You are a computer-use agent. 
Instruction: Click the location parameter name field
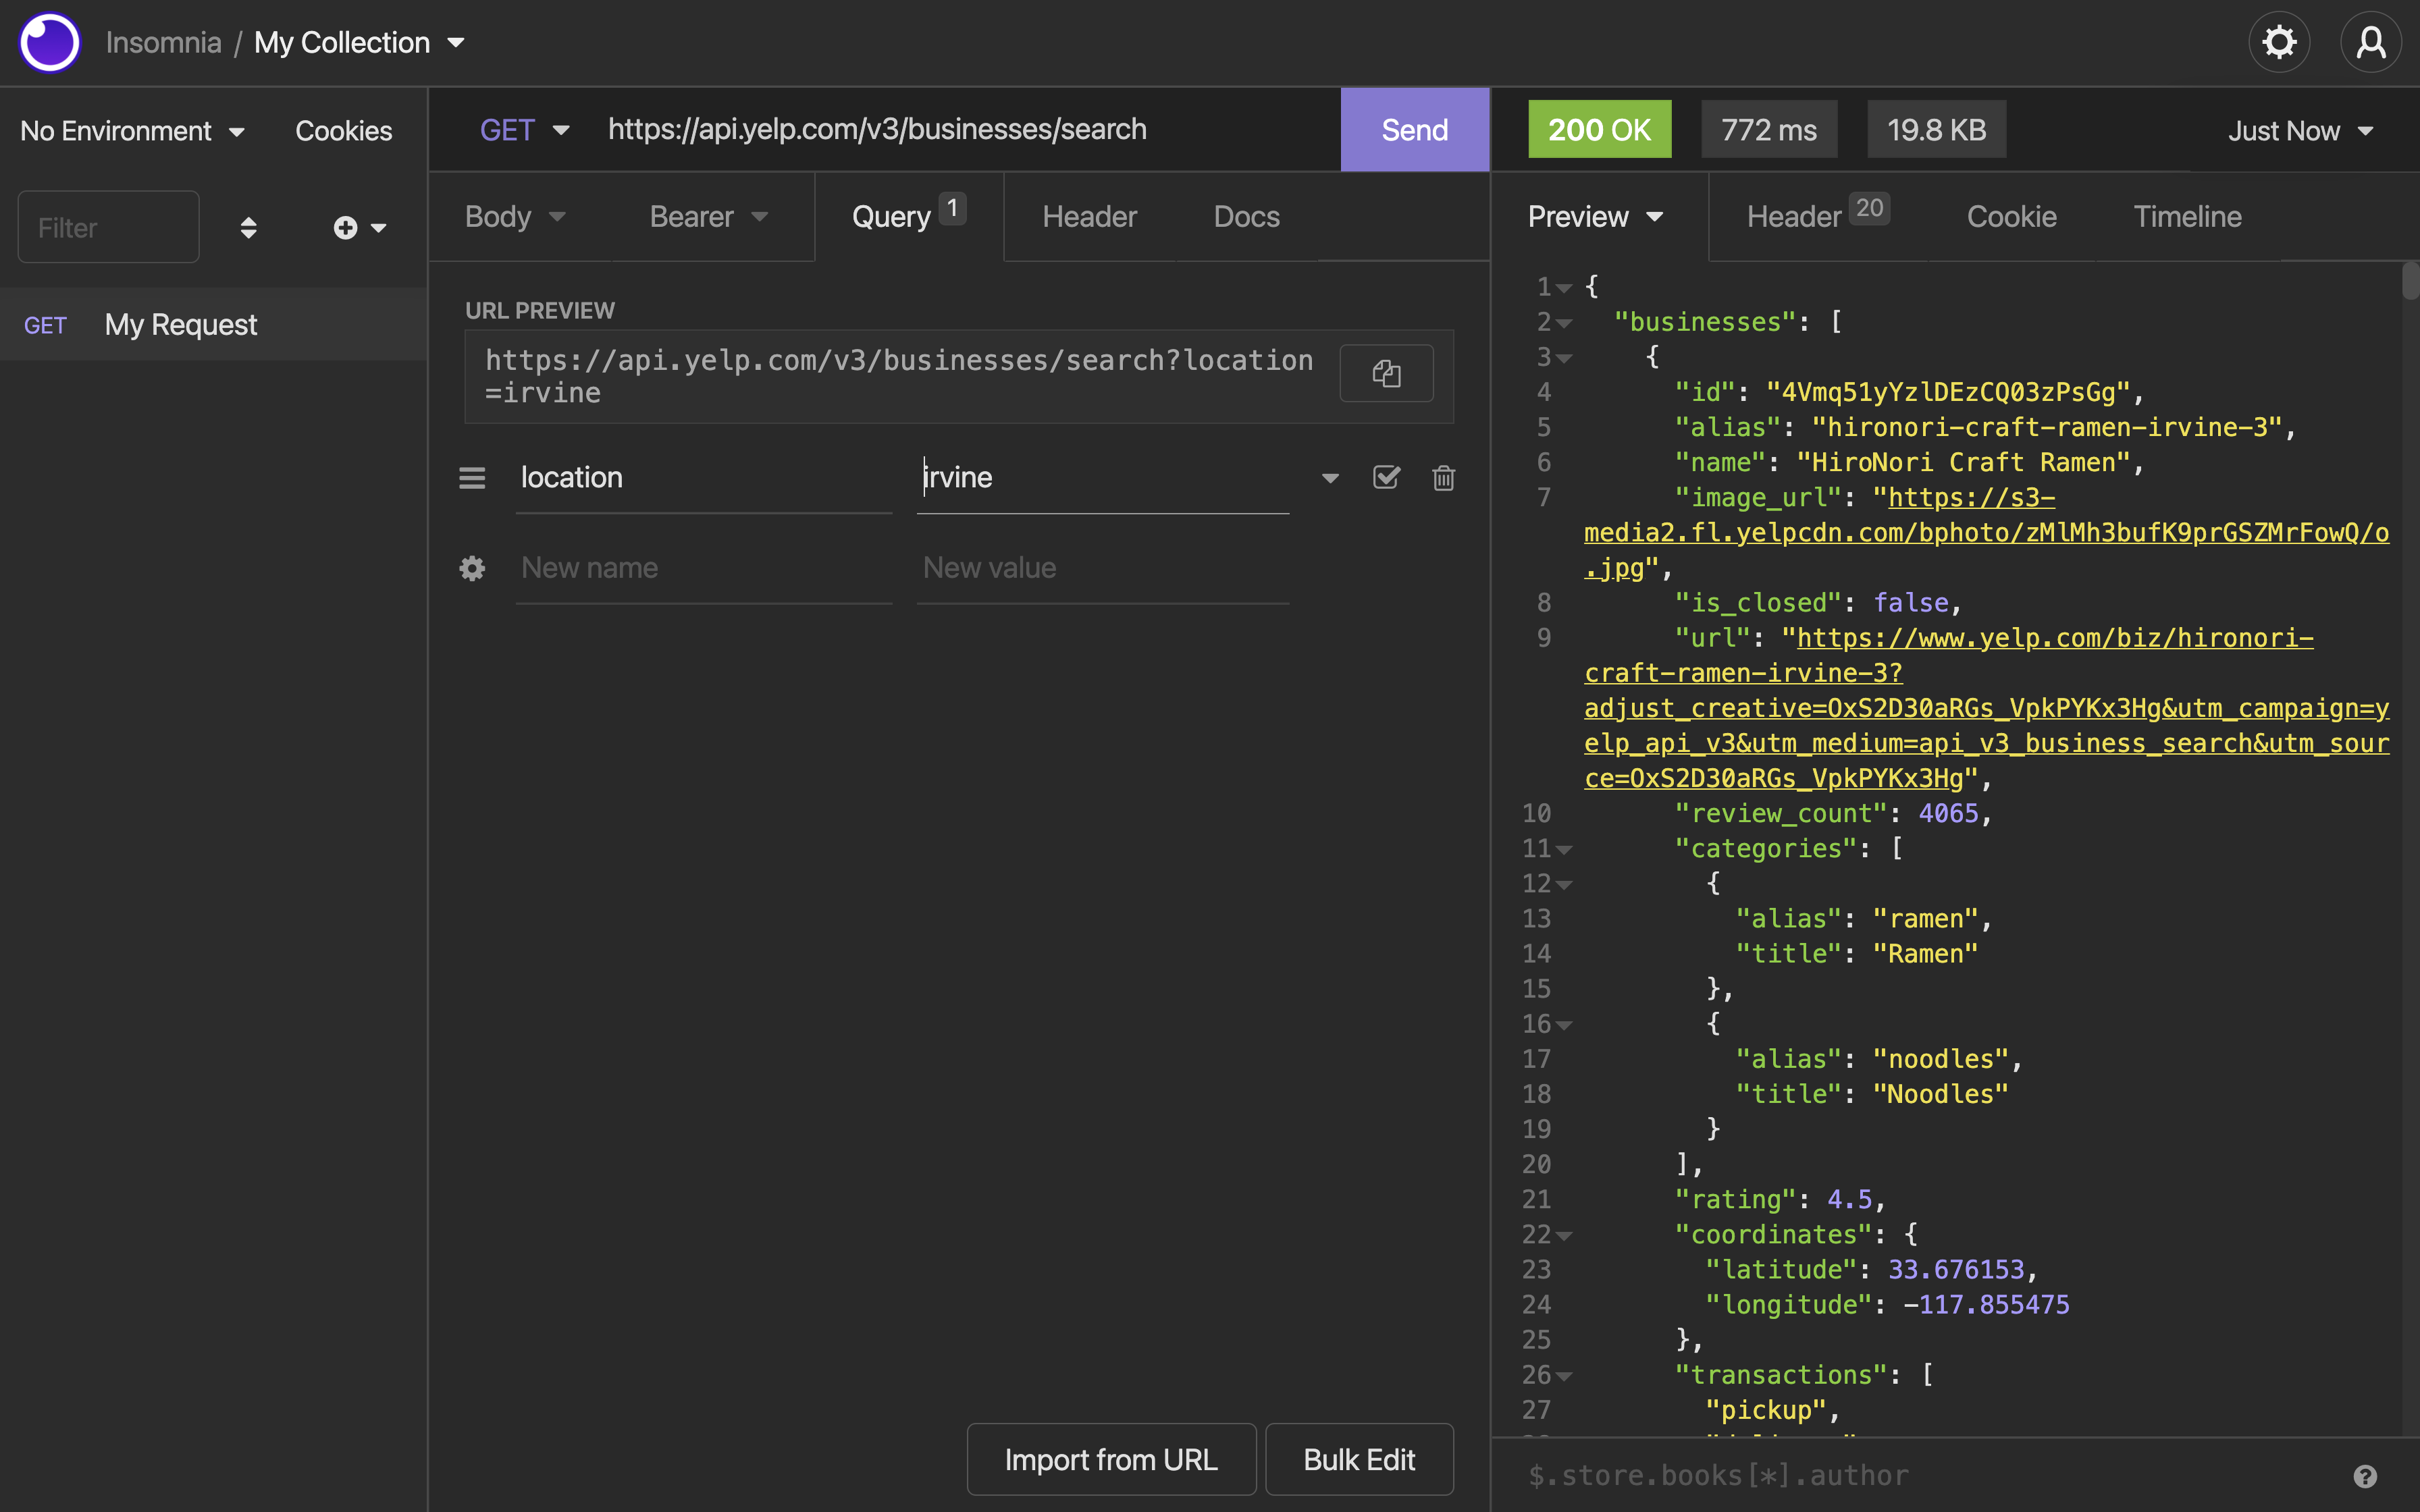(x=704, y=478)
